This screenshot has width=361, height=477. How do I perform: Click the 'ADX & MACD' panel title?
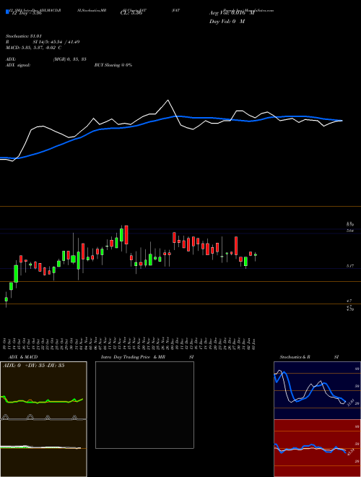(23, 357)
